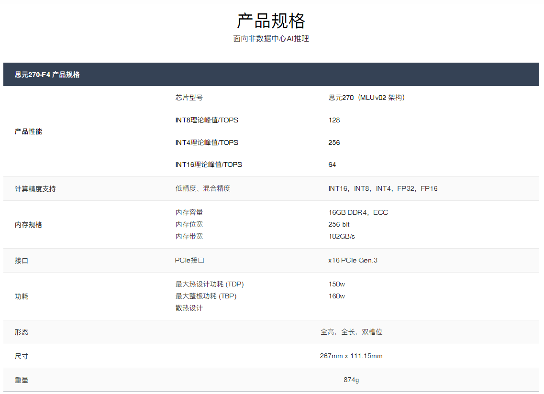Select the INT4 value 256

tap(334, 142)
